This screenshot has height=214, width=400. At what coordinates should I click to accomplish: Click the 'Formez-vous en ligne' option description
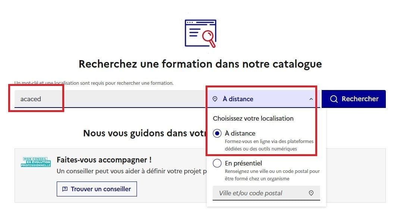pyautogui.click(x=269, y=145)
